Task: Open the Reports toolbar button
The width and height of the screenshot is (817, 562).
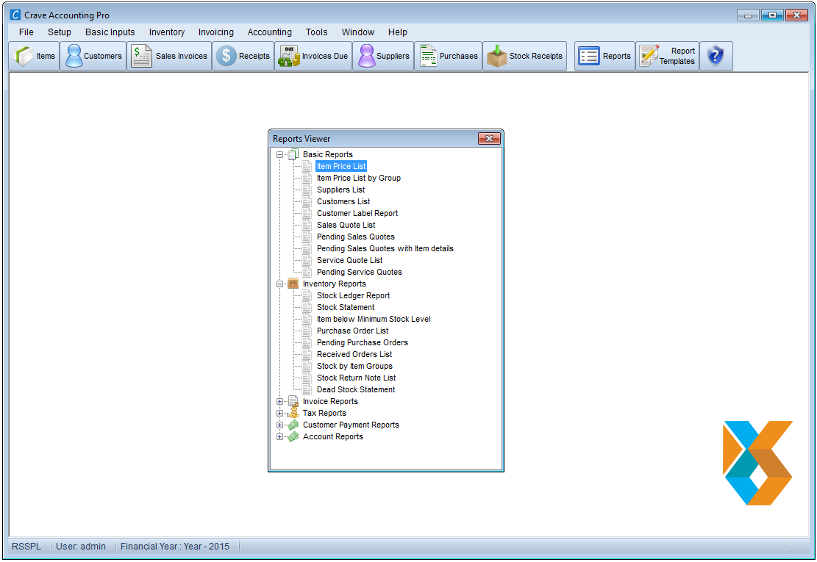Action: click(x=605, y=56)
